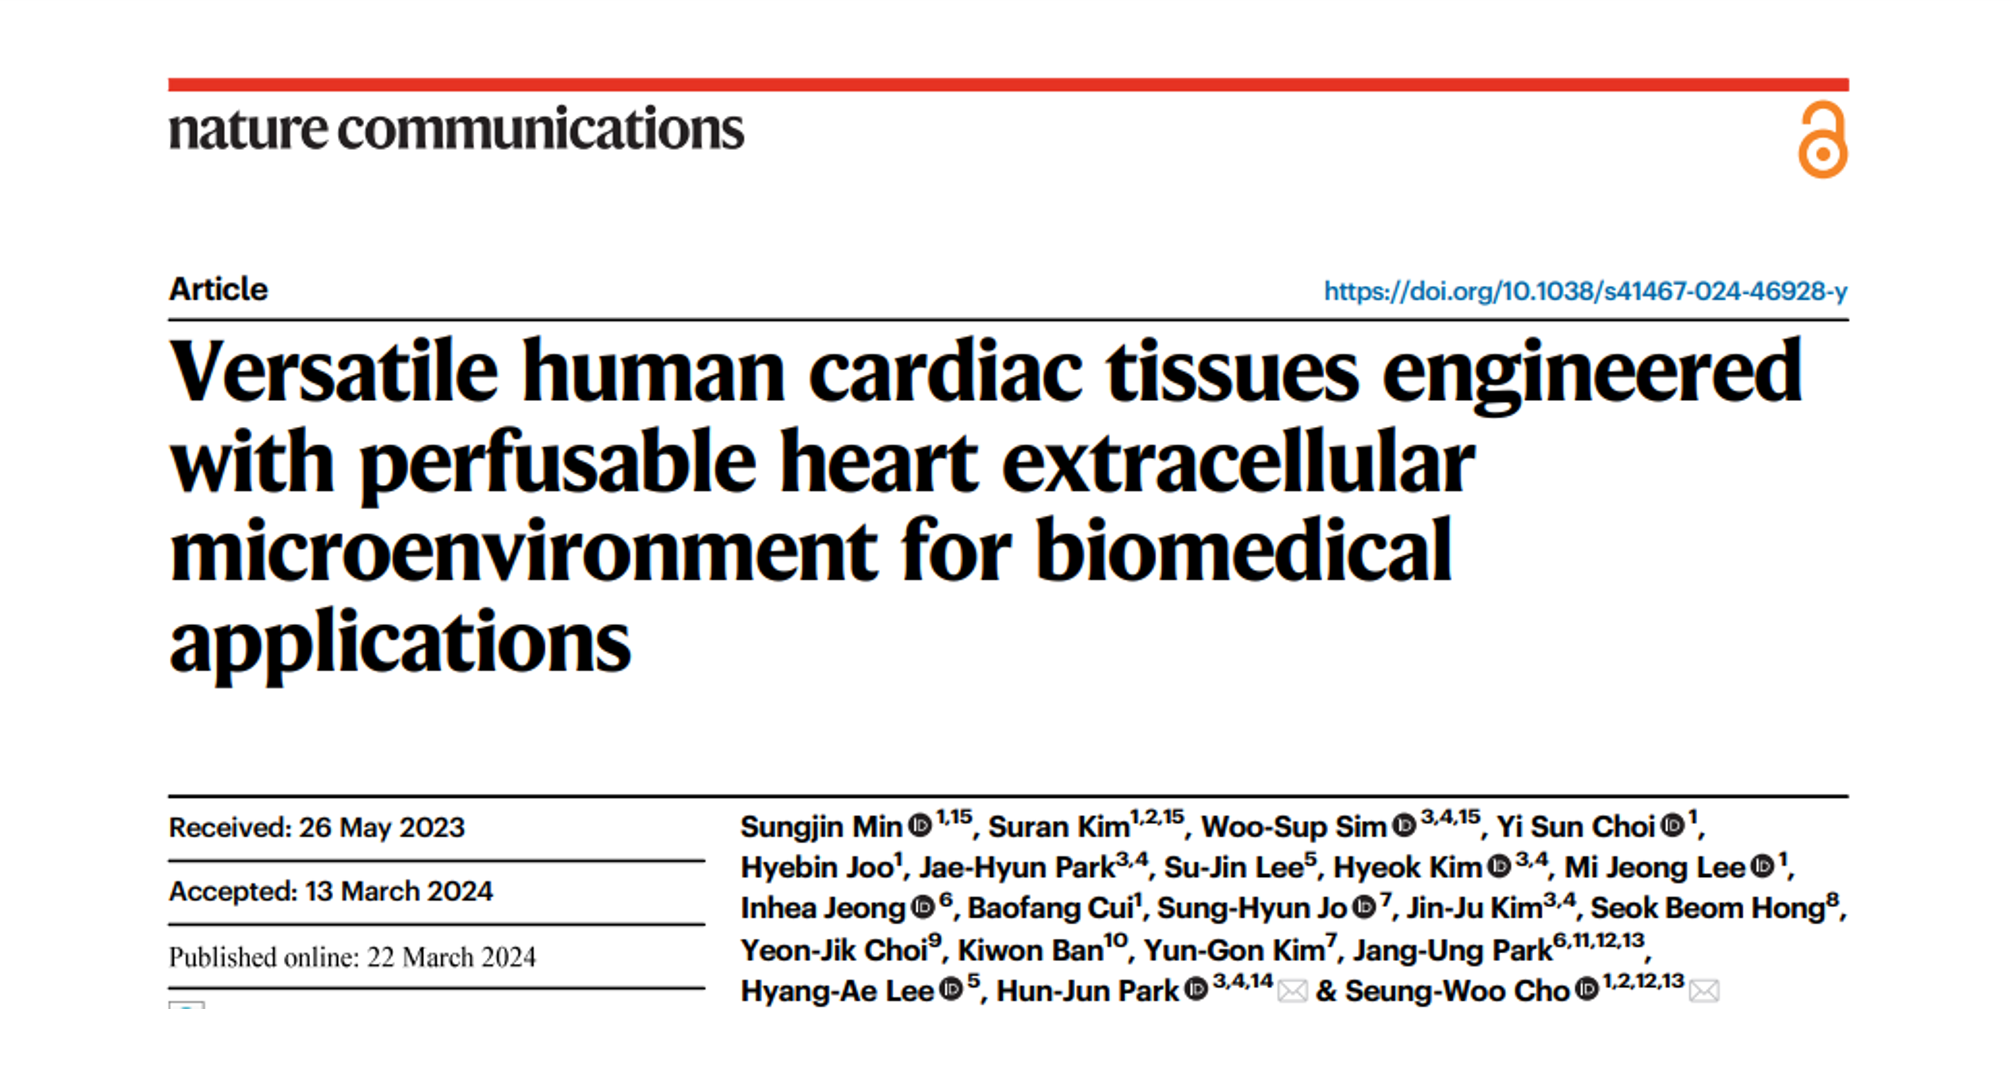The height and width of the screenshot is (1079, 2012).
Task: Select author name Suran Kim
Action: click(x=1059, y=827)
